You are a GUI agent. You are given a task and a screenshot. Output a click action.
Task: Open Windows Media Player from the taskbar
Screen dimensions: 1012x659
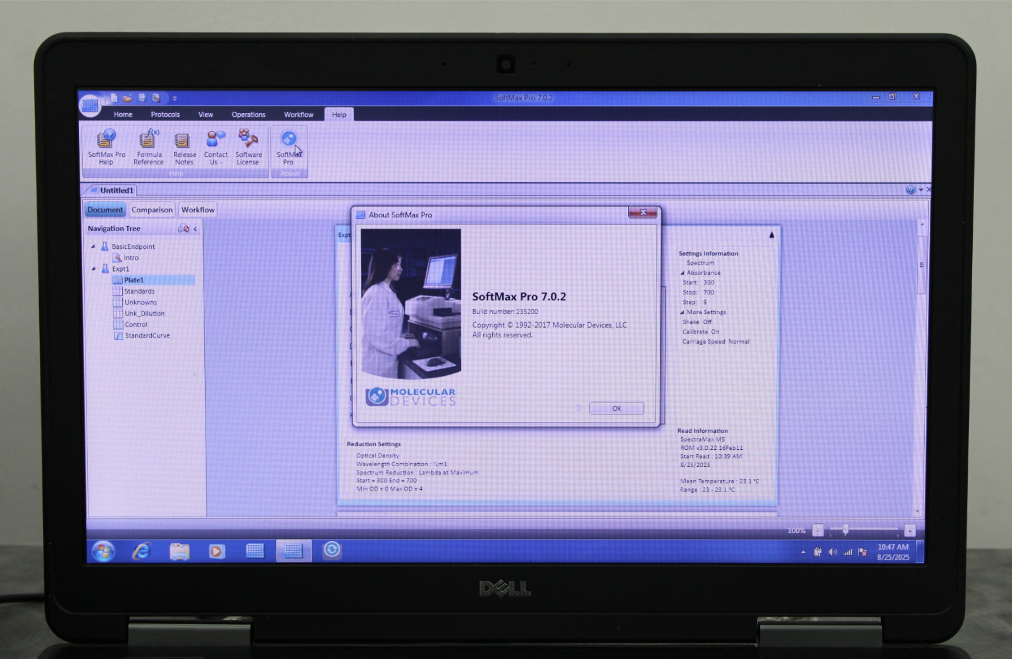216,551
